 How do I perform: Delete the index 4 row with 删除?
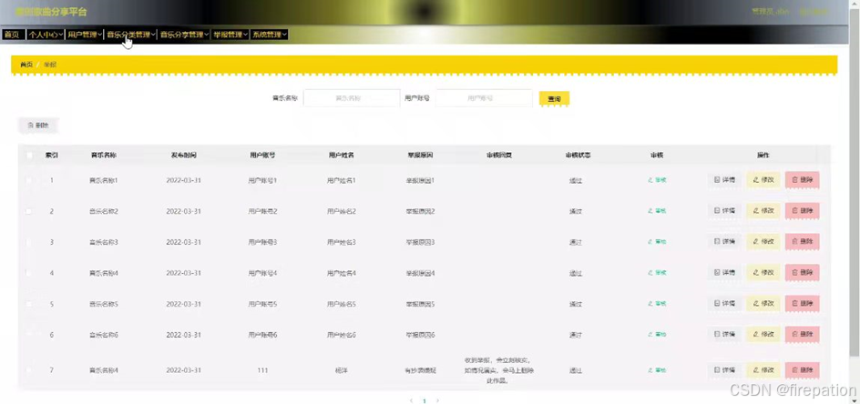[x=803, y=272]
